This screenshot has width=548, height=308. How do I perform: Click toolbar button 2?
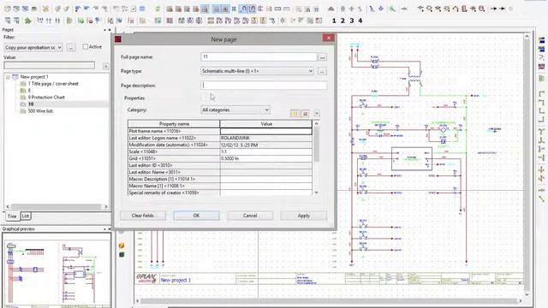click(342, 21)
